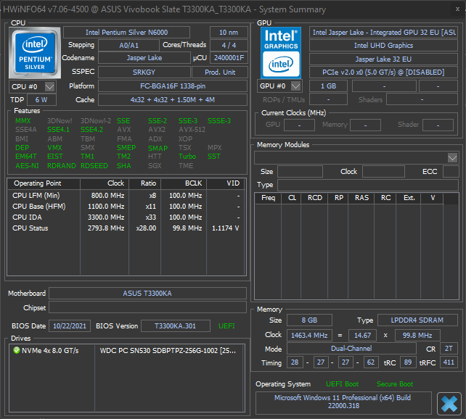The height and width of the screenshot is (419, 466).
Task: Click the RCD column header
Action: (314, 198)
